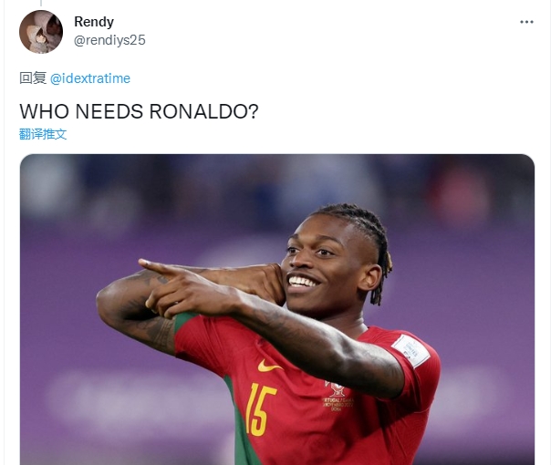Open Rendy's profile avatar picture
The height and width of the screenshot is (465, 551).
(x=41, y=32)
